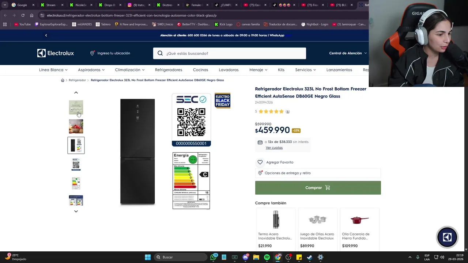The image size is (468, 263).
Task: Open the Kick Logo bookmark
Action: 223,24
